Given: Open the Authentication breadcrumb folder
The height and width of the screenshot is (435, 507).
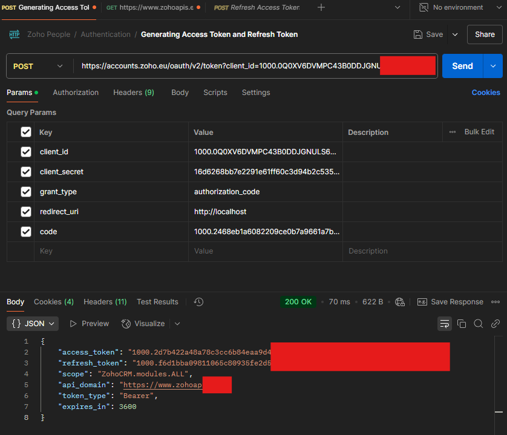Looking at the screenshot, I should [x=105, y=34].
